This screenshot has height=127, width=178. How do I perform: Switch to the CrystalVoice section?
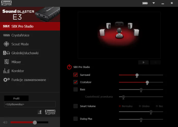pyautogui.click(x=30, y=35)
